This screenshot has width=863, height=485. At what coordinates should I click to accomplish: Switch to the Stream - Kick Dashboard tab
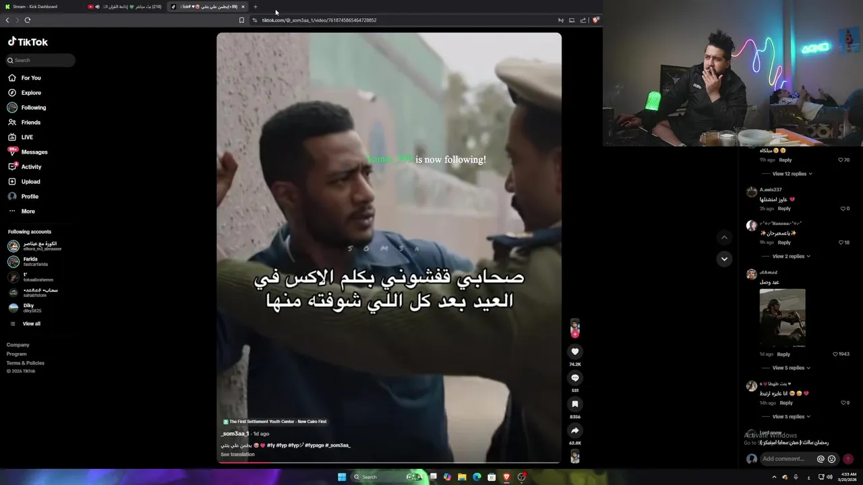pyautogui.click(x=40, y=7)
